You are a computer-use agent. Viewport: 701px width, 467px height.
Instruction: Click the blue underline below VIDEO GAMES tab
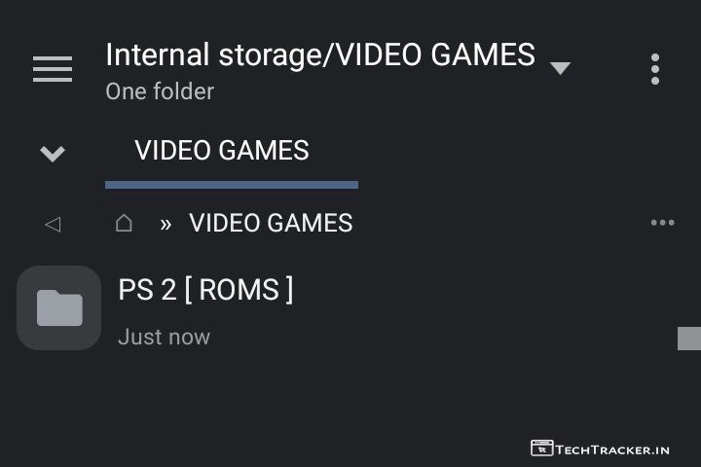tap(232, 184)
